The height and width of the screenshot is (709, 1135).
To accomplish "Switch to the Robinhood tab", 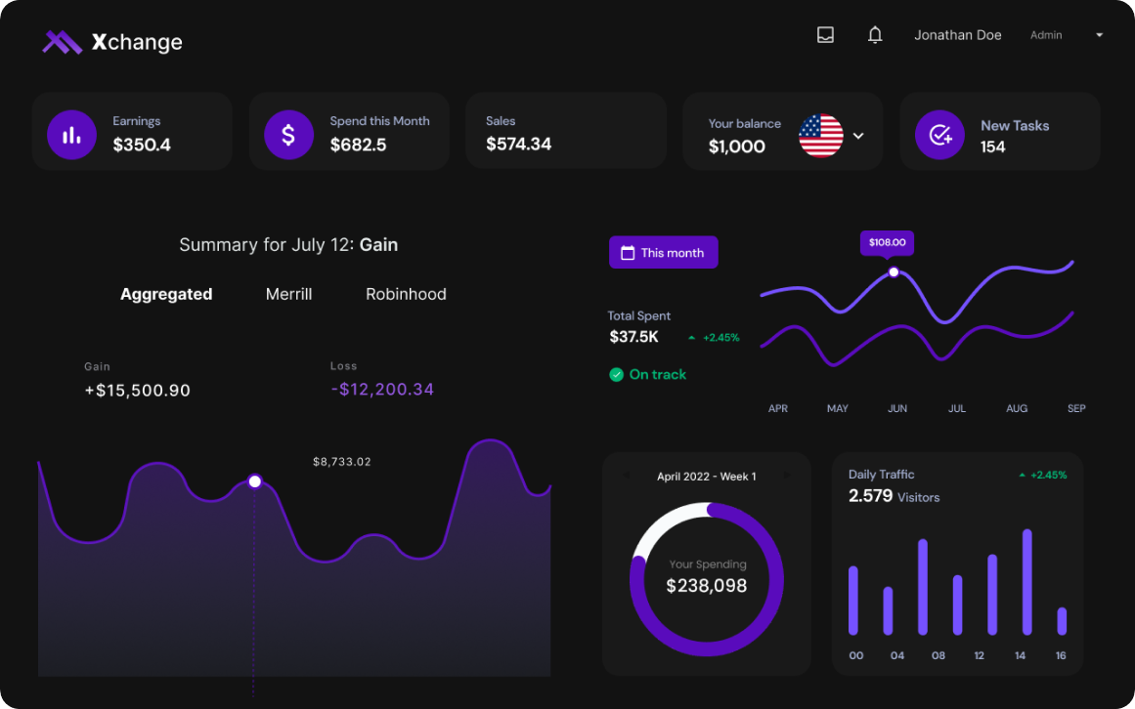I will (x=406, y=294).
